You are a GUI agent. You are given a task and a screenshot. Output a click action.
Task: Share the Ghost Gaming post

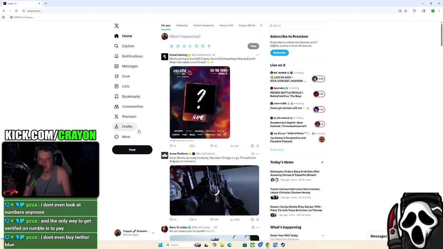click(257, 146)
